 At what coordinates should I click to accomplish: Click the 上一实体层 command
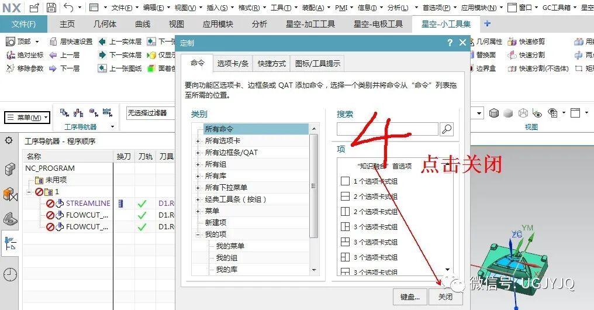click(x=120, y=42)
